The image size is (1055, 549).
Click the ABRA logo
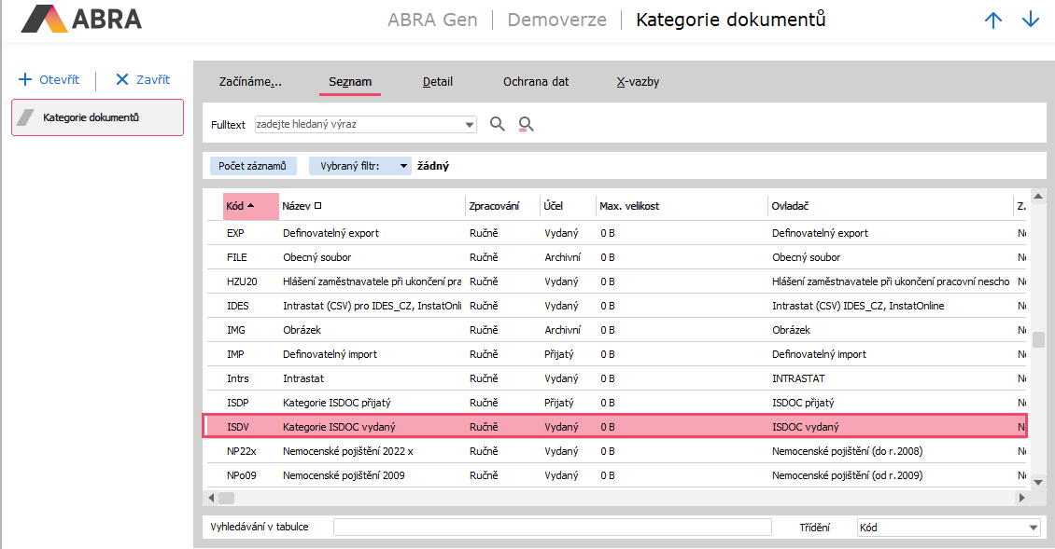point(81,19)
